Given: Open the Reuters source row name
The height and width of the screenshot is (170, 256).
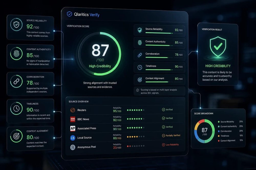Looking at the screenshot, I should tap(82, 110).
